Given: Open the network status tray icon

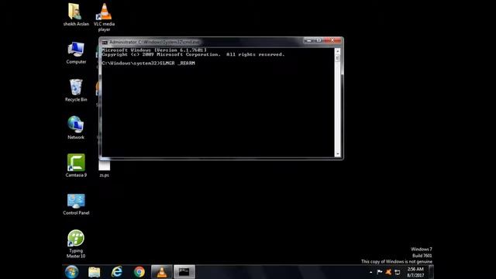Looking at the screenshot, I should tap(398, 272).
